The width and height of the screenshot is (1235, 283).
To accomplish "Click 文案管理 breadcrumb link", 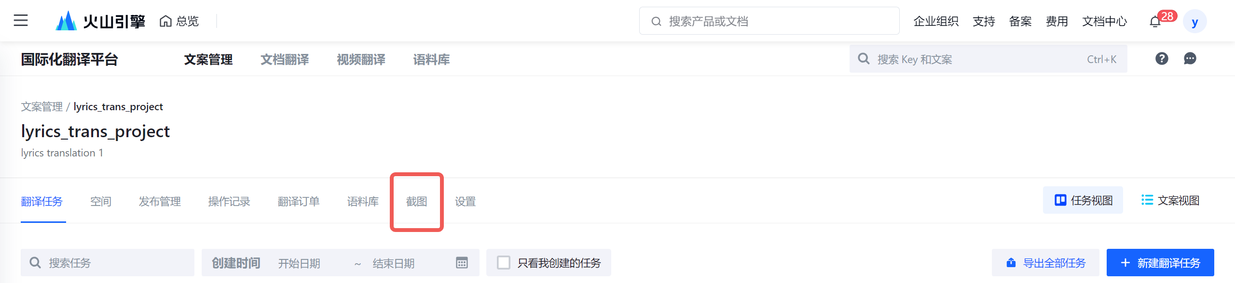I will click(41, 107).
